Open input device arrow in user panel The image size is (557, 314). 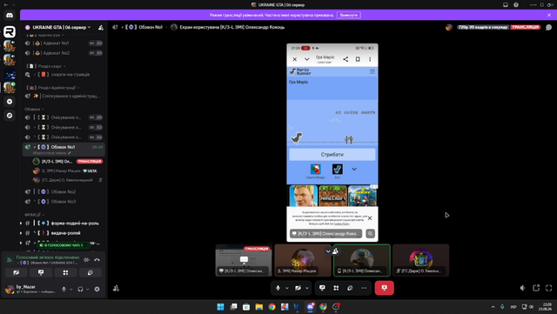71,289
